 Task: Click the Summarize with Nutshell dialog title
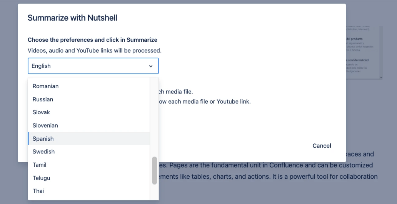pyautogui.click(x=72, y=18)
